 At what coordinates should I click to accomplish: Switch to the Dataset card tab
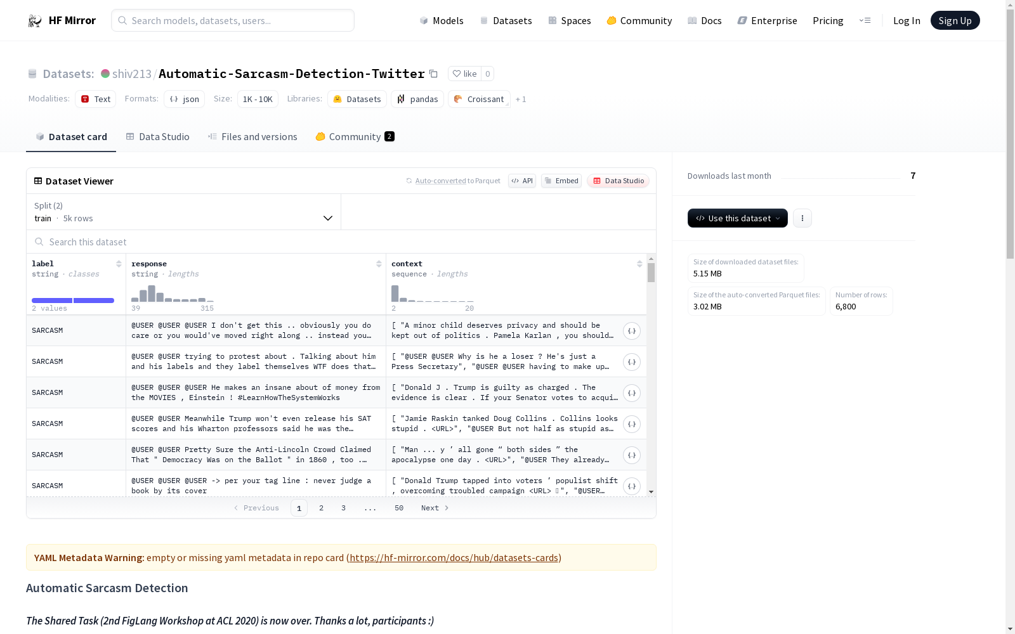pos(71,137)
